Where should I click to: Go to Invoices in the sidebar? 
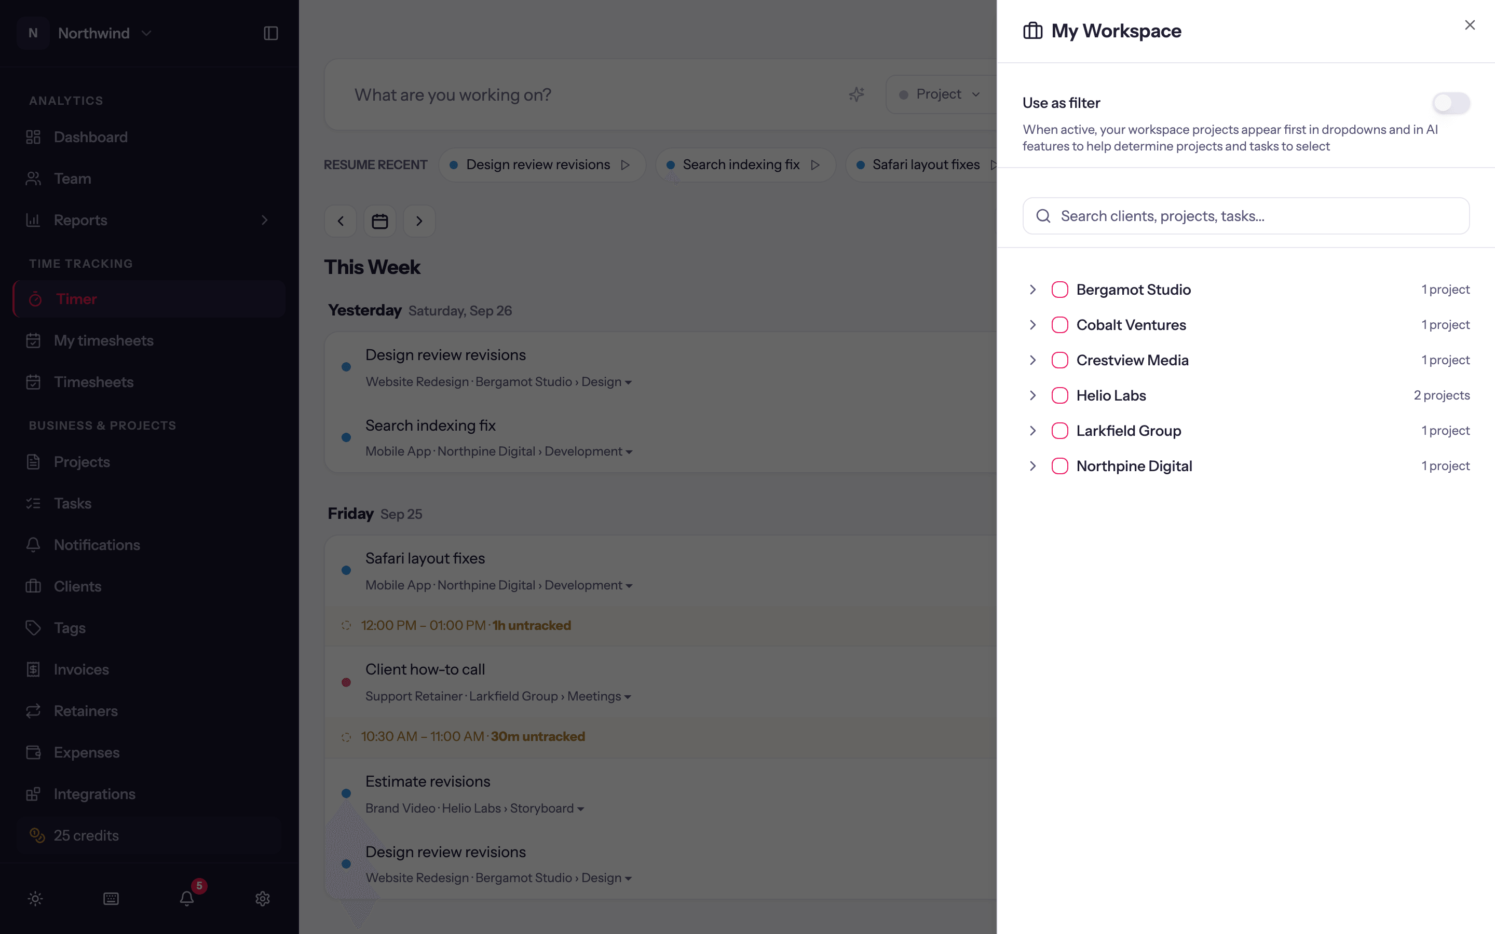point(149,669)
